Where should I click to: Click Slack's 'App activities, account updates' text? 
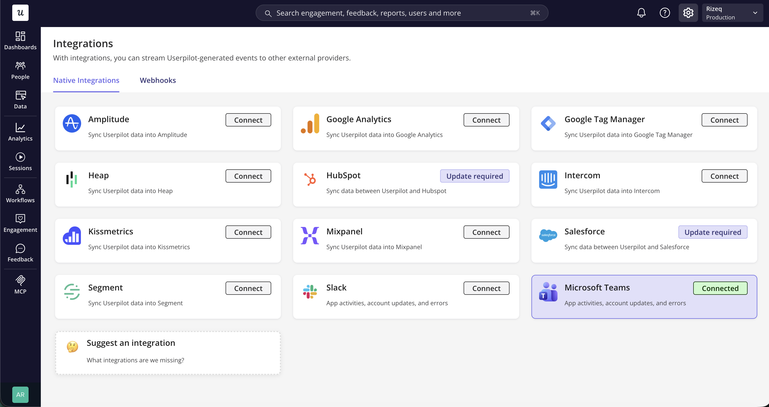click(387, 303)
